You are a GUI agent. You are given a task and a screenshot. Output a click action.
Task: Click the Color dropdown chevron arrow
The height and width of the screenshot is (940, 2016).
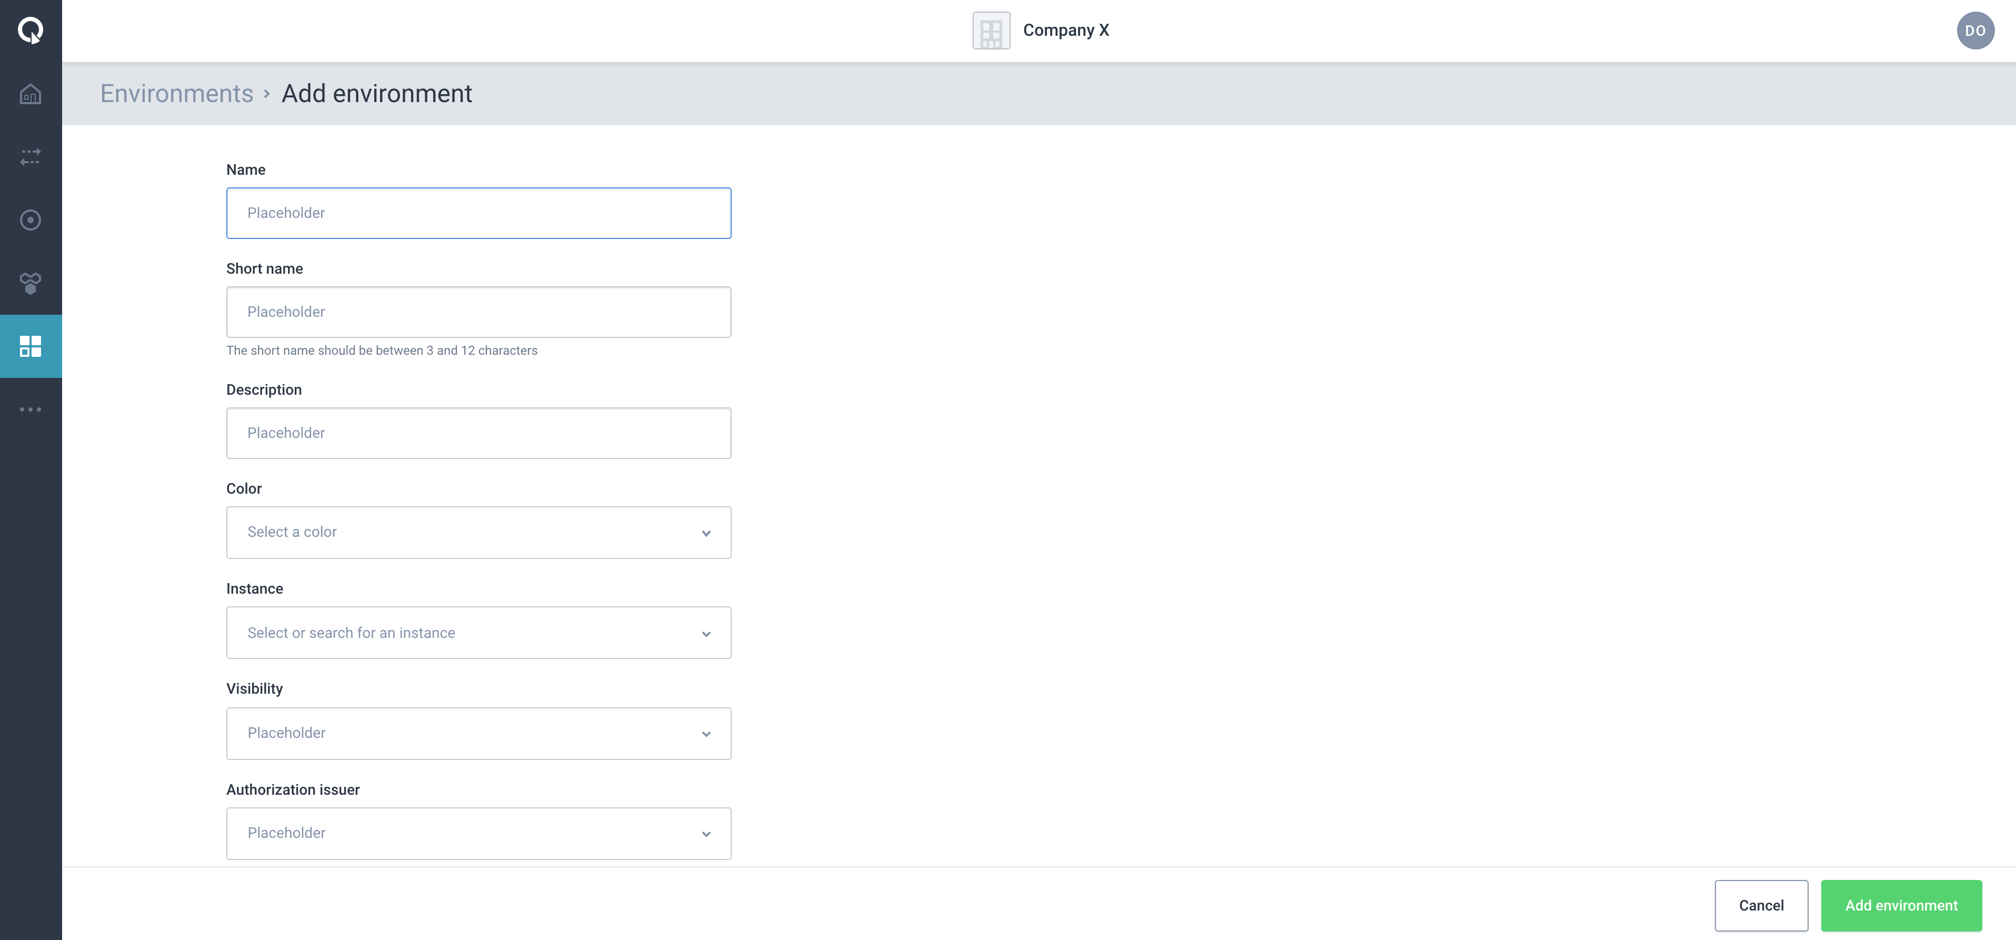click(706, 533)
